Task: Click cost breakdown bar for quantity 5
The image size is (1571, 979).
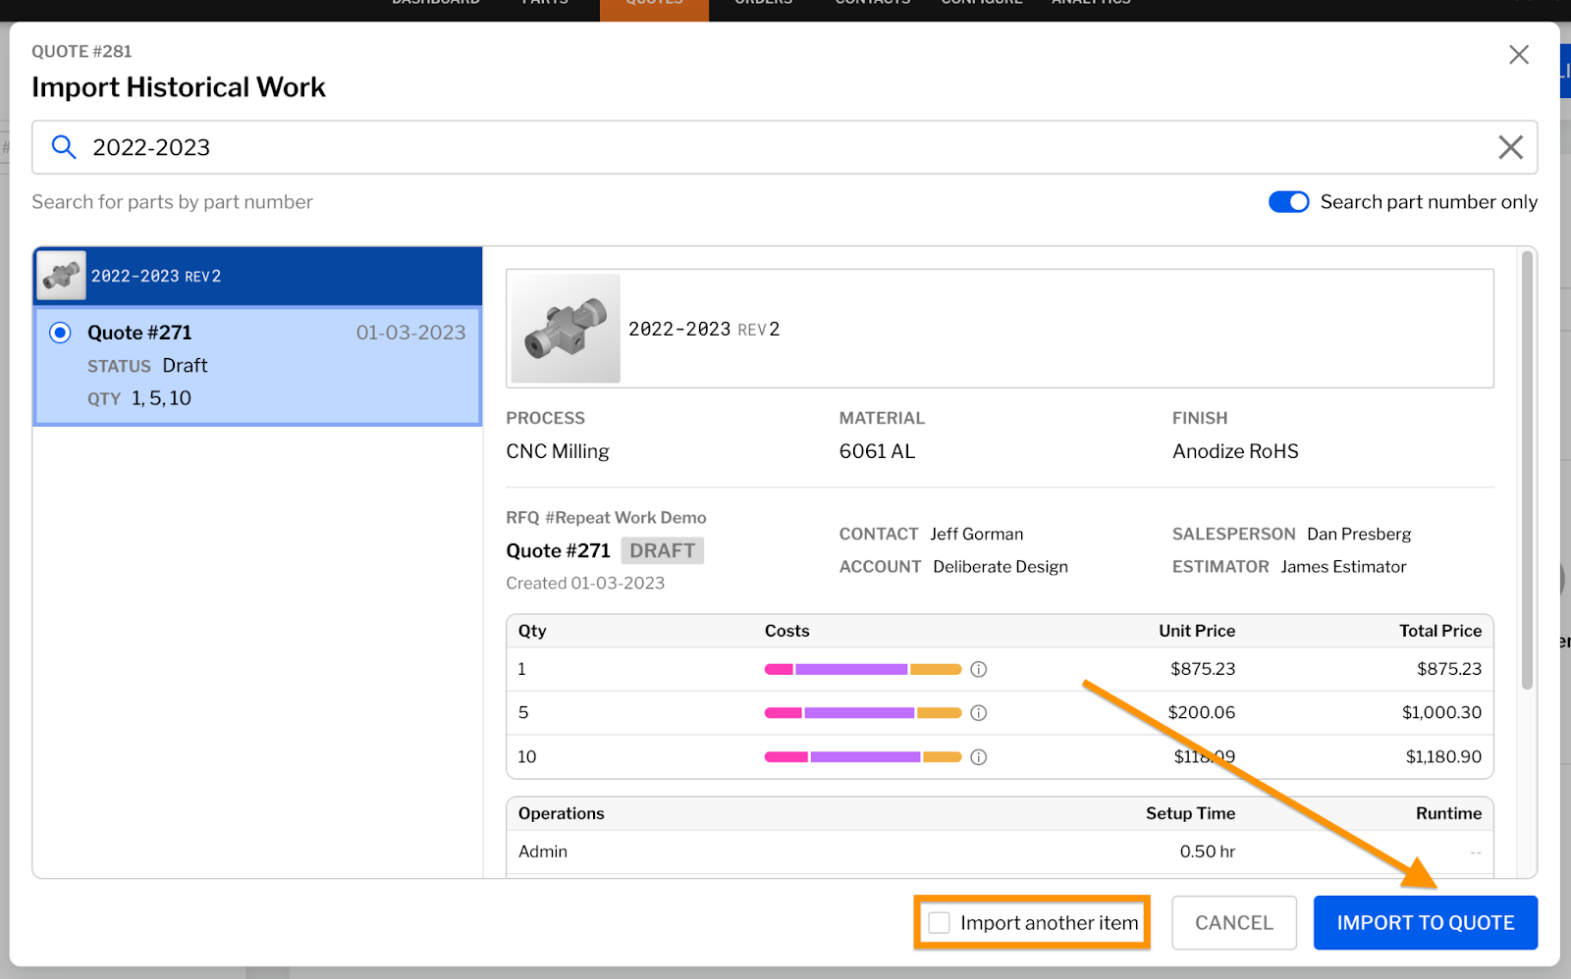Action: pyautogui.click(x=863, y=713)
